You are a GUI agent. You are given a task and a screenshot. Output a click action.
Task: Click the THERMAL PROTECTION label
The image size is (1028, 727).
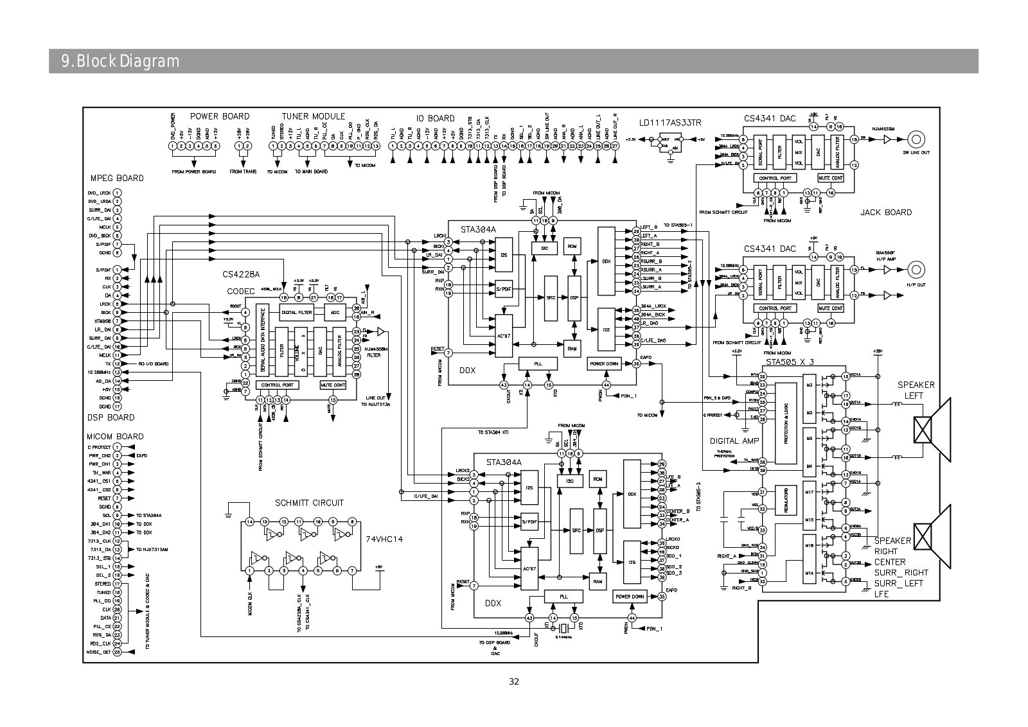(x=724, y=454)
